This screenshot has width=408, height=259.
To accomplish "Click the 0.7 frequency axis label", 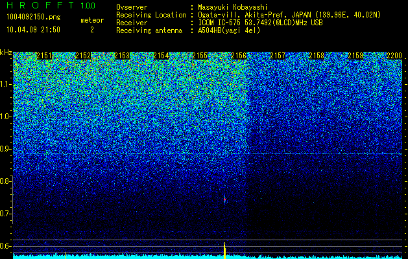I will click(x=5, y=214).
